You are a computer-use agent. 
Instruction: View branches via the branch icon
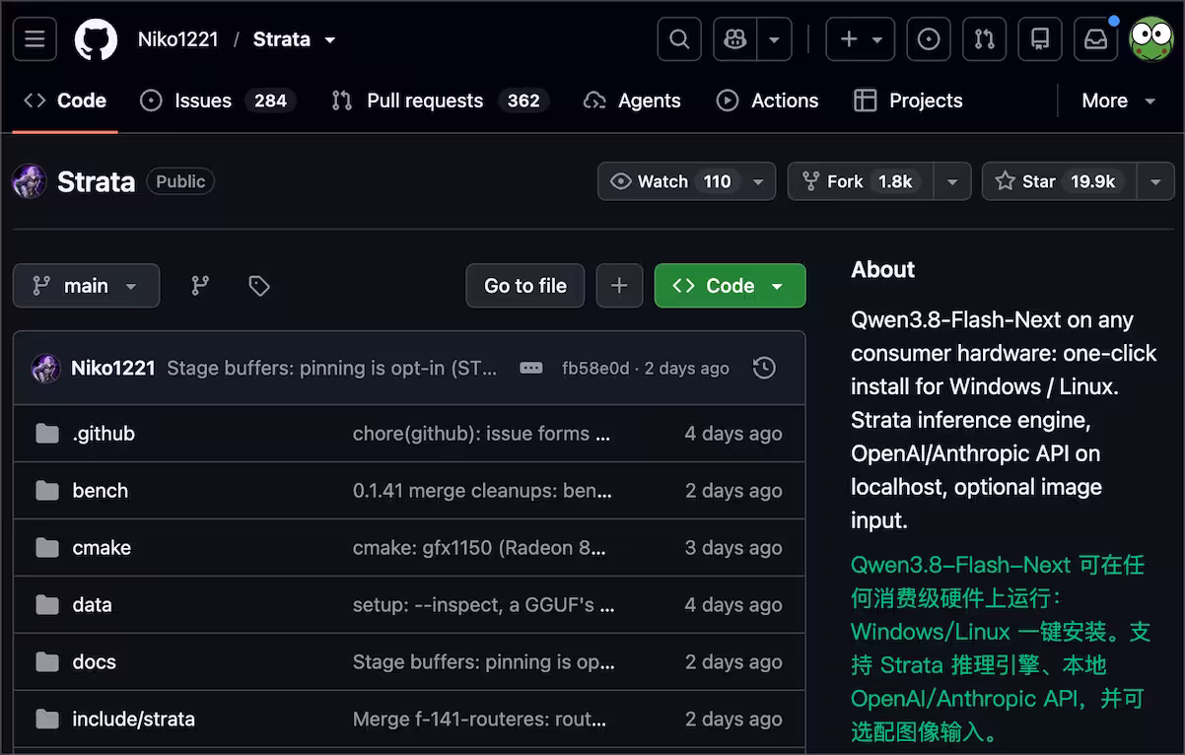pos(200,286)
